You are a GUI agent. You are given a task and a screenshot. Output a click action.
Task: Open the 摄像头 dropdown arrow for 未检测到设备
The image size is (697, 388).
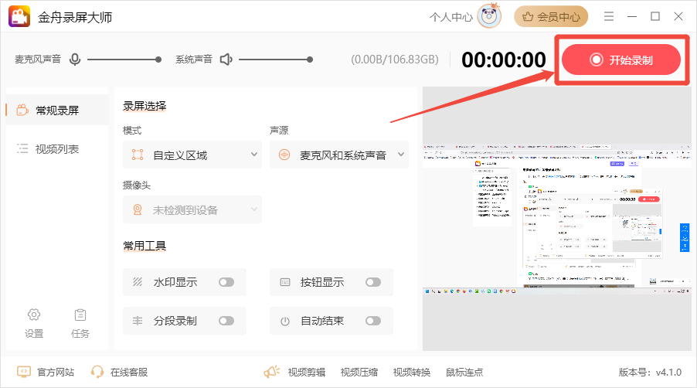pos(253,209)
